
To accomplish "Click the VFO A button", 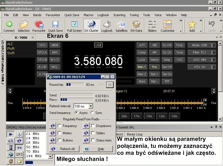I will pos(42,52).
